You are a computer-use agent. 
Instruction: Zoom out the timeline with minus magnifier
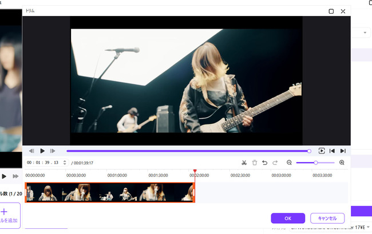[289, 163]
